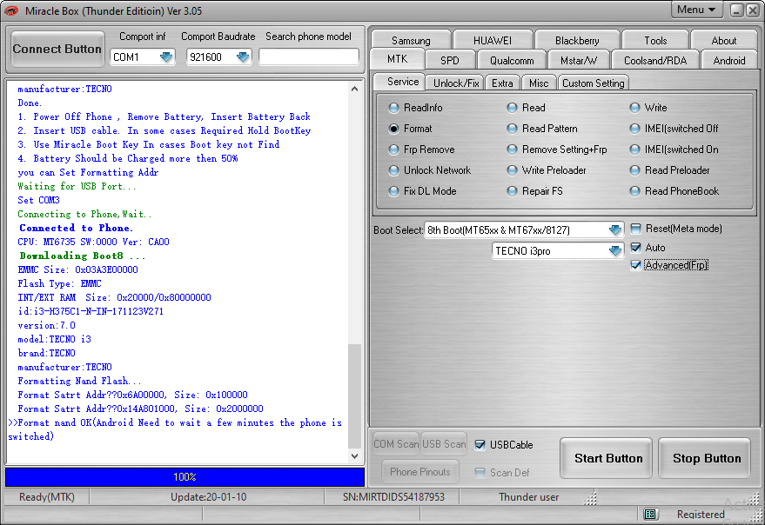The width and height of the screenshot is (765, 525).
Task: Click the SN:MIRTDIDS54187953 status text
Action: click(393, 497)
